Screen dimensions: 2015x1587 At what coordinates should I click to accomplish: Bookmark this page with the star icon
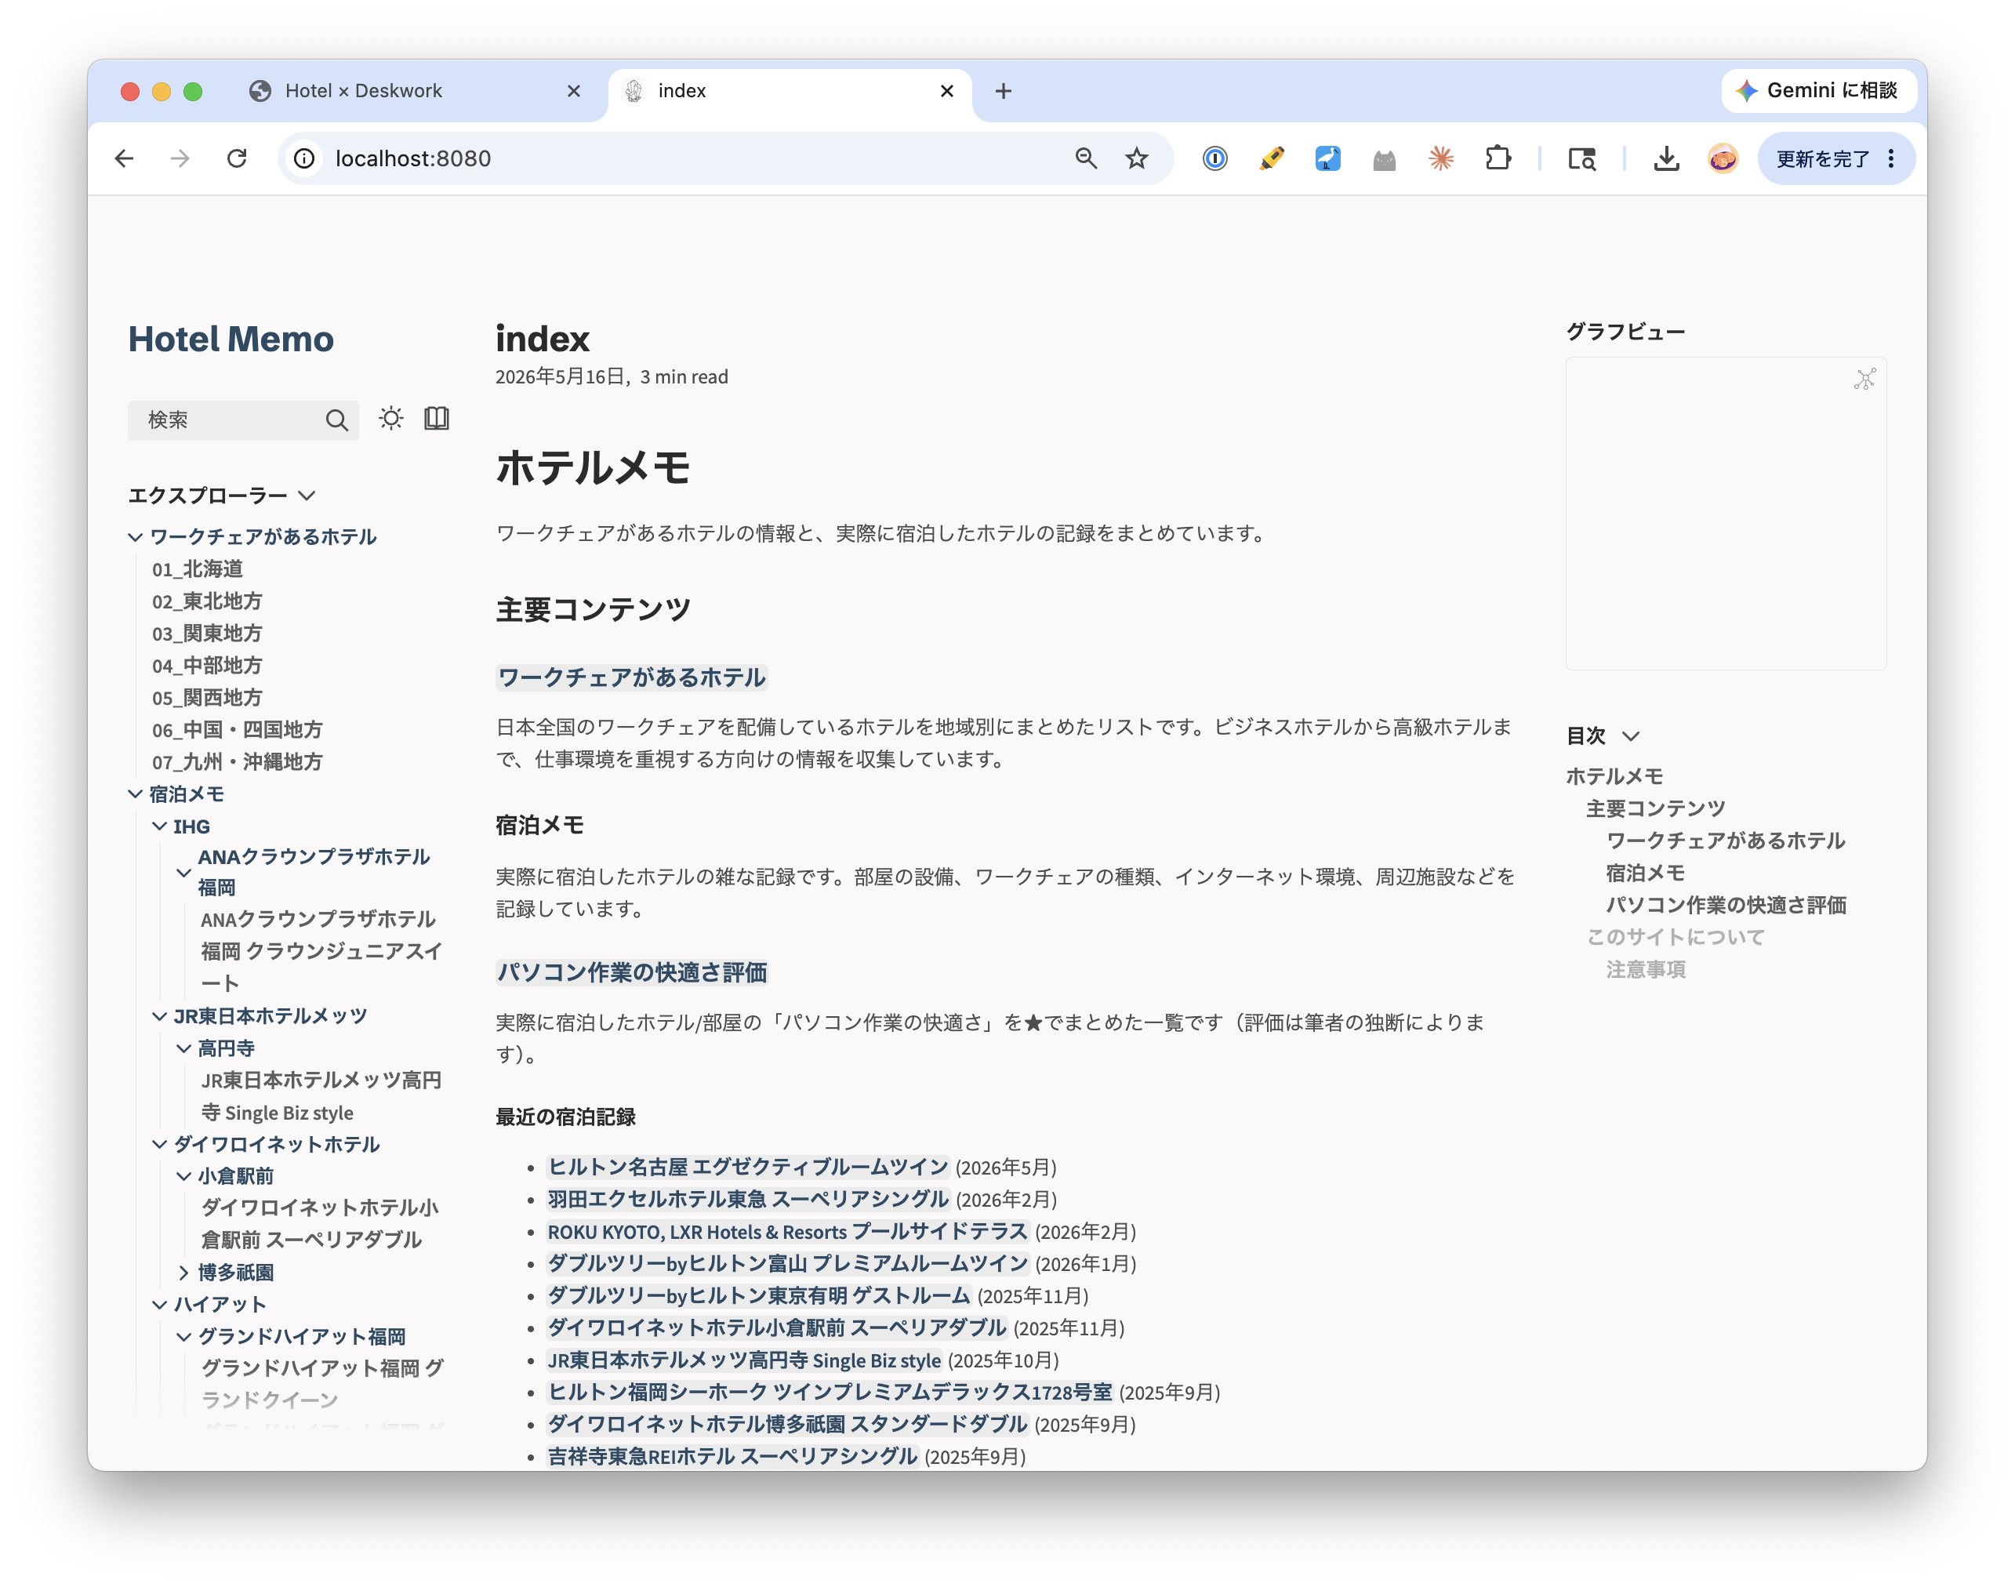1137,159
